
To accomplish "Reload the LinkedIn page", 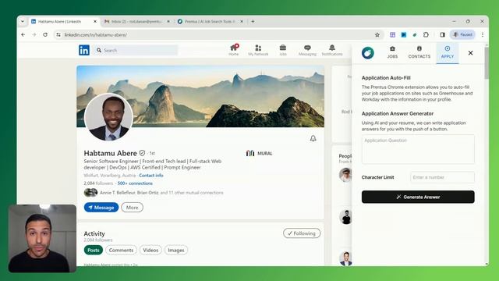I will [x=45, y=34].
